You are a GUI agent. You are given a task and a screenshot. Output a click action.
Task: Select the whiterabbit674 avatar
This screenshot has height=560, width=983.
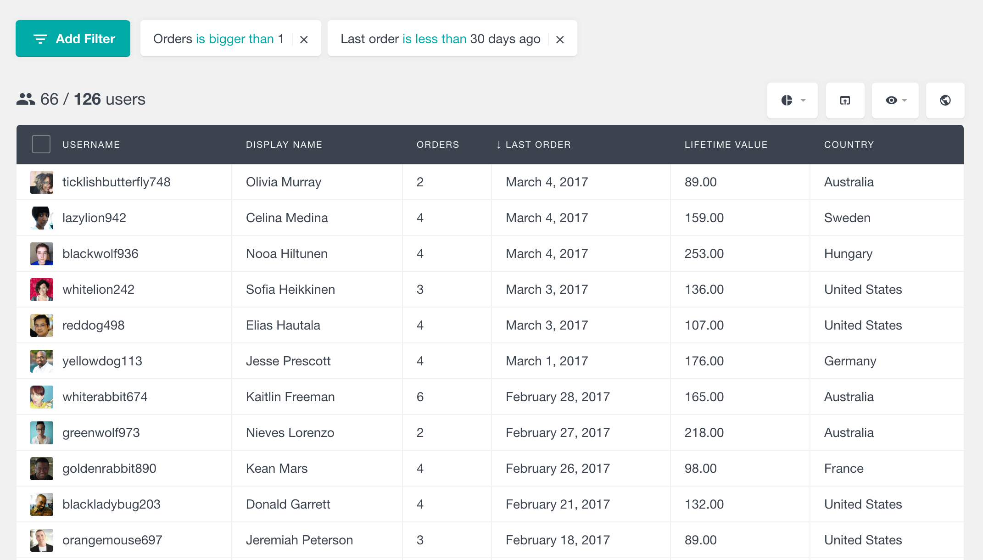click(42, 397)
